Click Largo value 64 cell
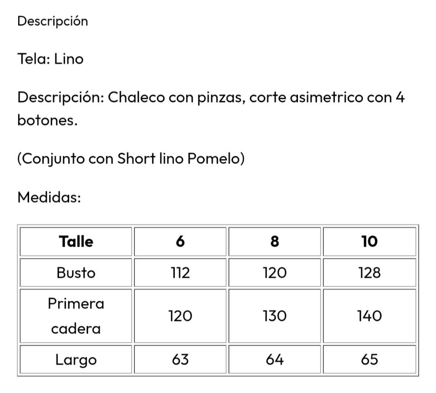The width and height of the screenshot is (436, 393). 275,359
